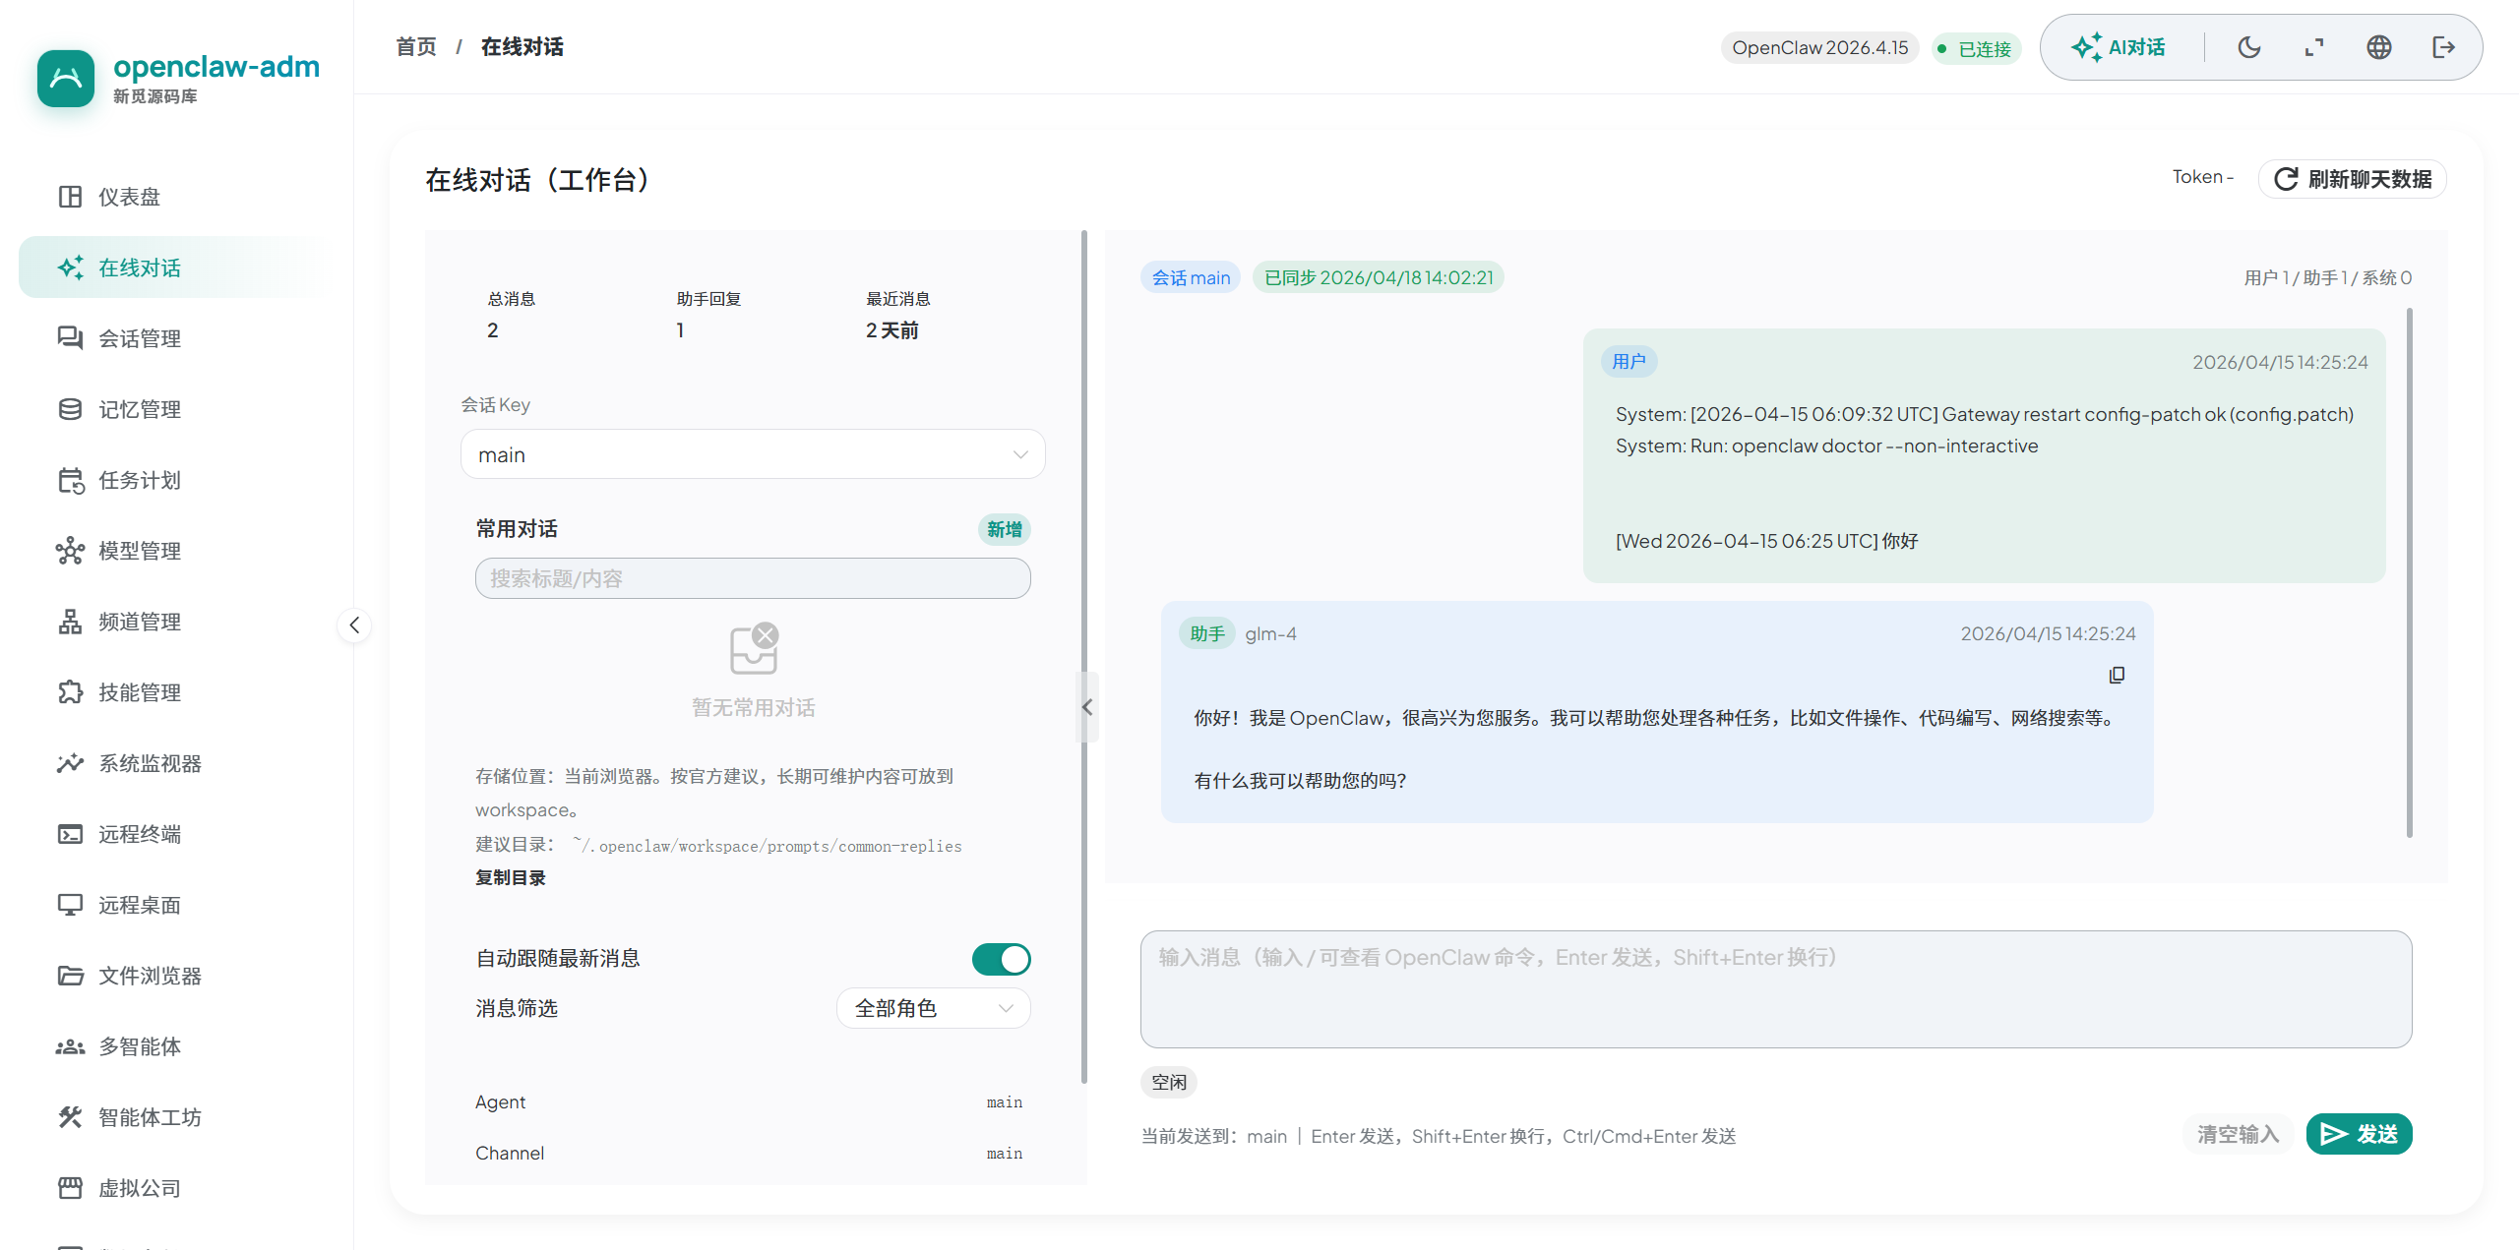
Task: Click the fullscreen expand icon
Action: coord(2314,47)
